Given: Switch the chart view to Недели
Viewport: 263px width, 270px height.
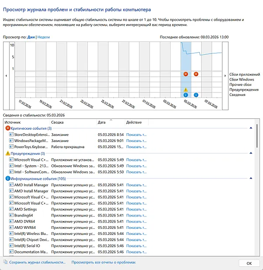Looking at the screenshot, I should (44, 38).
